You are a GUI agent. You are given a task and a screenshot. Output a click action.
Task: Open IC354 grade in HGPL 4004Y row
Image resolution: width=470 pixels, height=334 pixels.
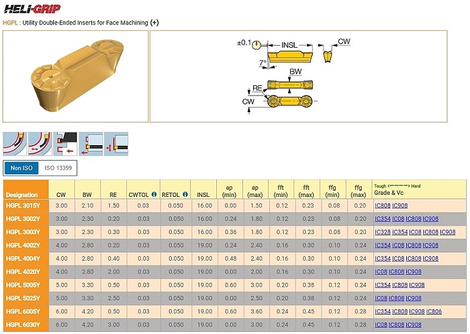pyautogui.click(x=383, y=258)
